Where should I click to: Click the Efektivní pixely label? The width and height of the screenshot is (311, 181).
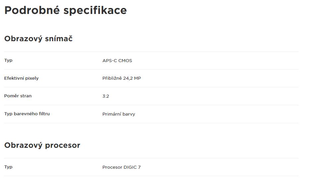(22, 78)
